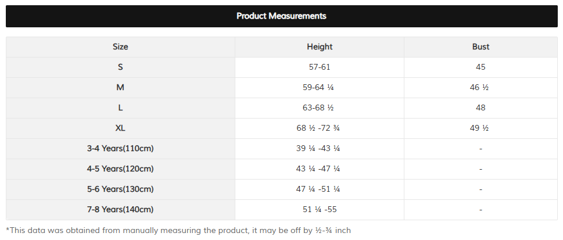This screenshot has width=563, height=240.
Task: Click the 59-64 ¼ height value
Action: point(320,87)
